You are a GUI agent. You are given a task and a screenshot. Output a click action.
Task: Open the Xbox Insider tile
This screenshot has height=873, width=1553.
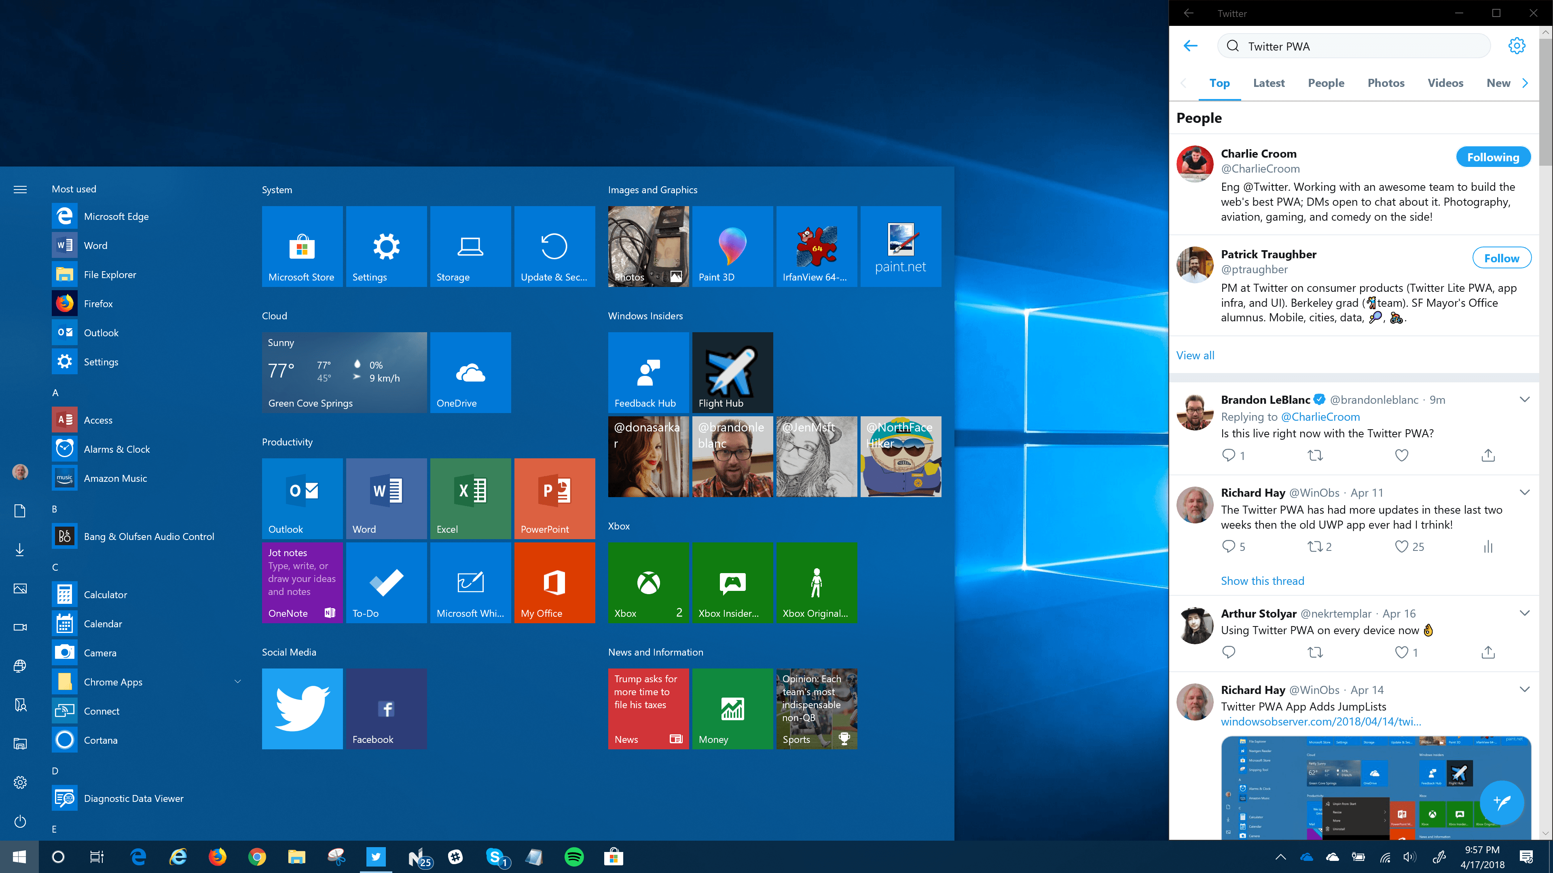[732, 582]
